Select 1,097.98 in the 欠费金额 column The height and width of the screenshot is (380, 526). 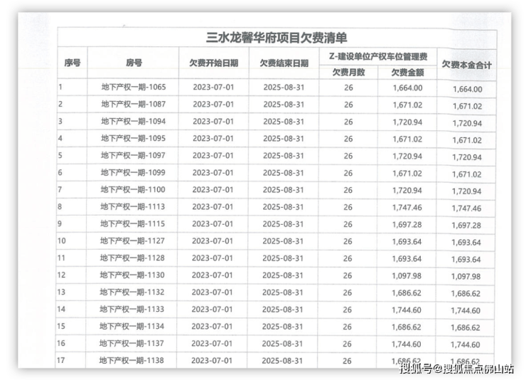pos(407,276)
